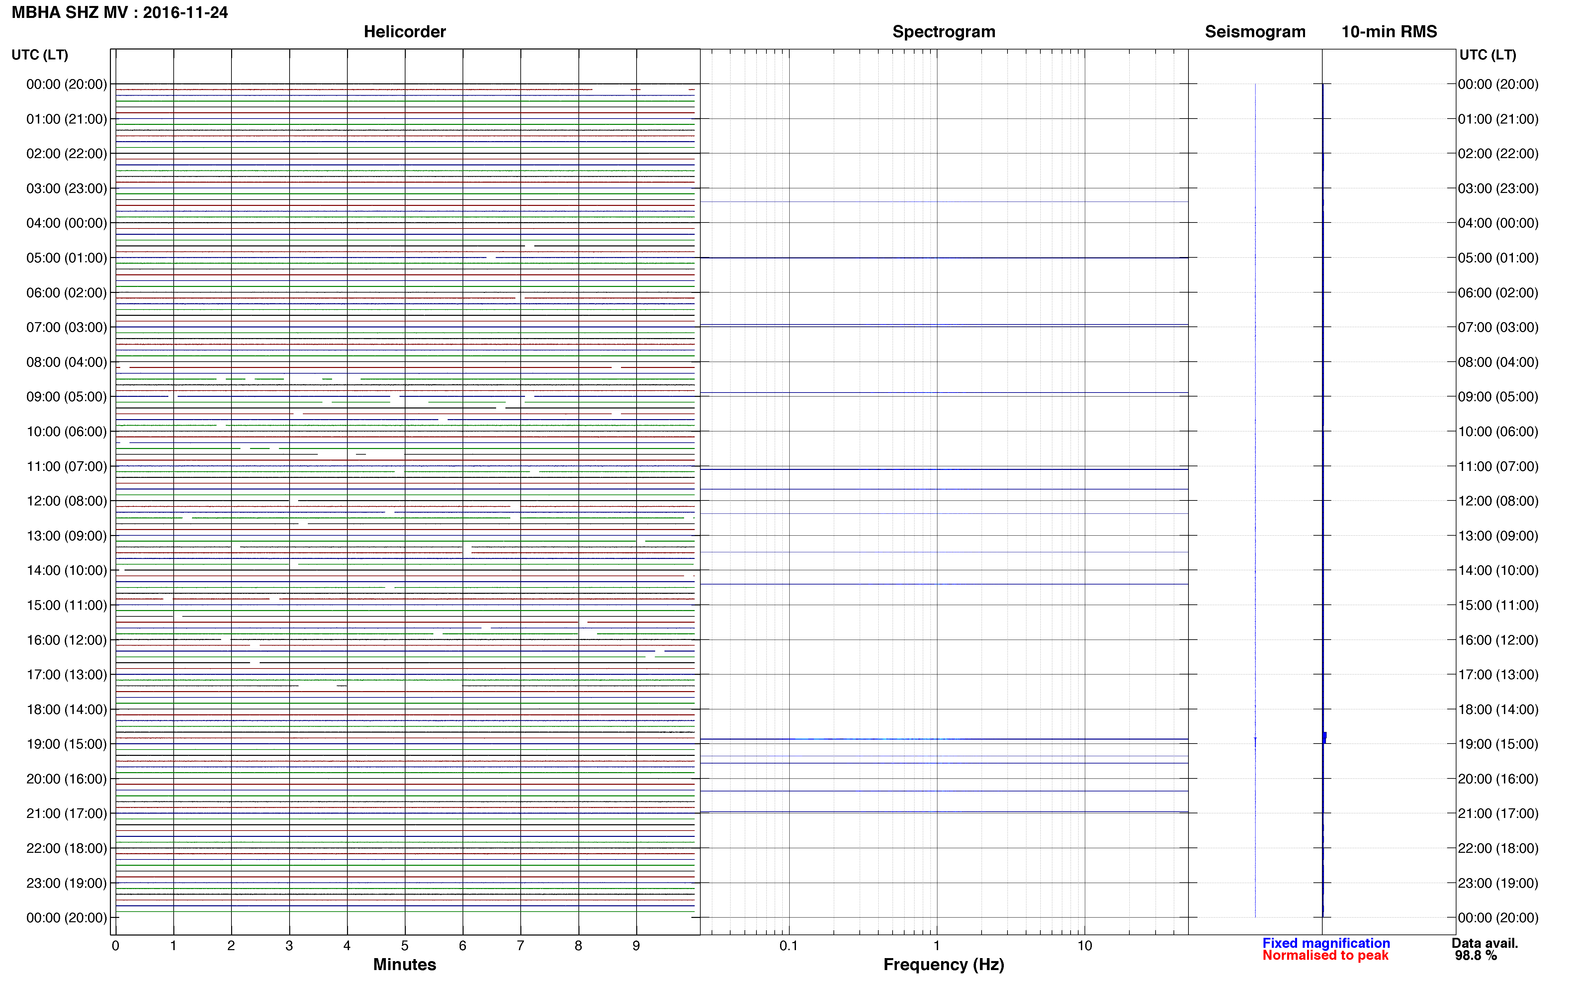Click '18:00 (14:00)' on the right time axis

(1498, 709)
